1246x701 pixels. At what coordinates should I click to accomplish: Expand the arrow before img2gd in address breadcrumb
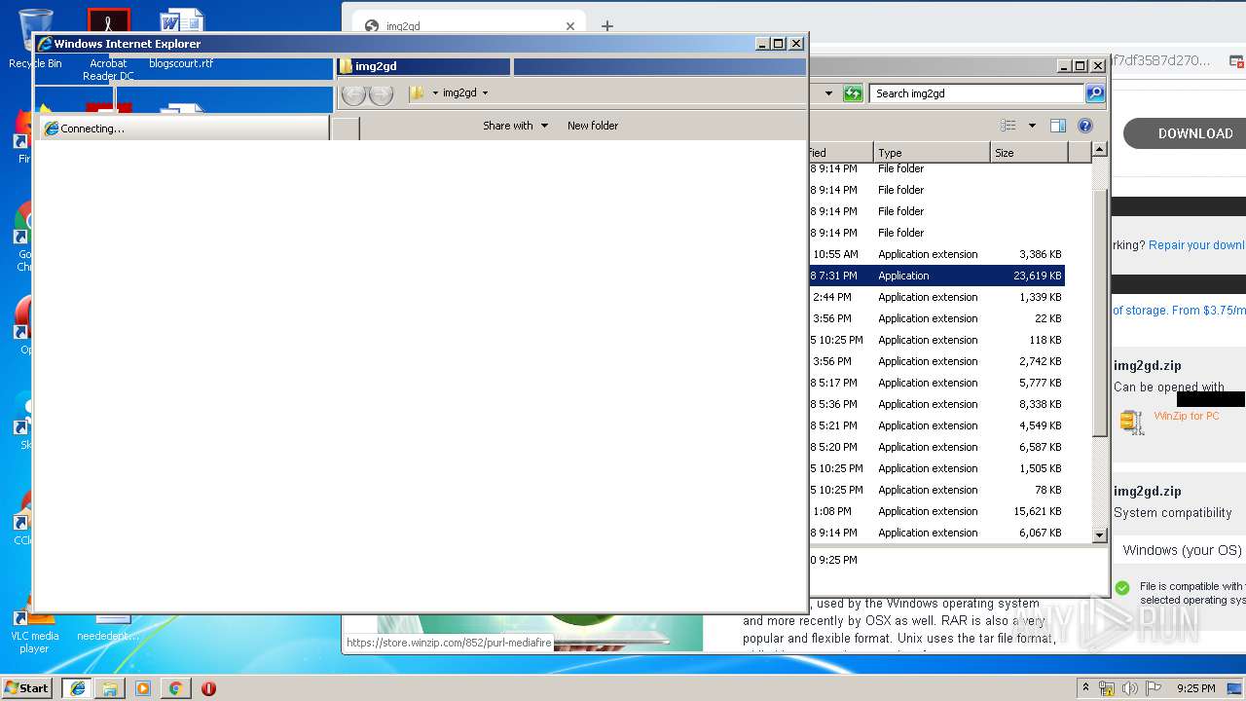tap(435, 93)
